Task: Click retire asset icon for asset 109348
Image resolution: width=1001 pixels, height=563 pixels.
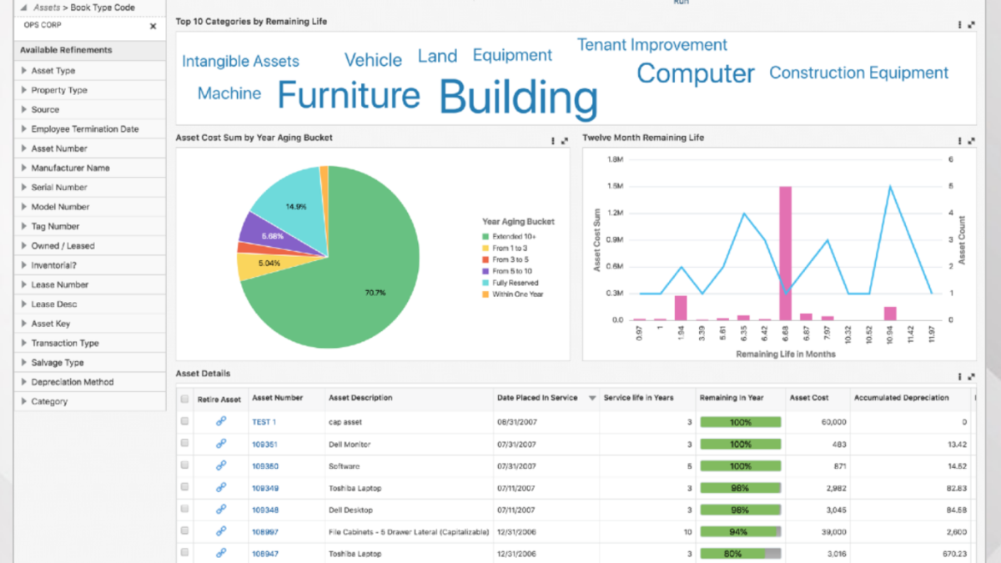Action: point(221,509)
